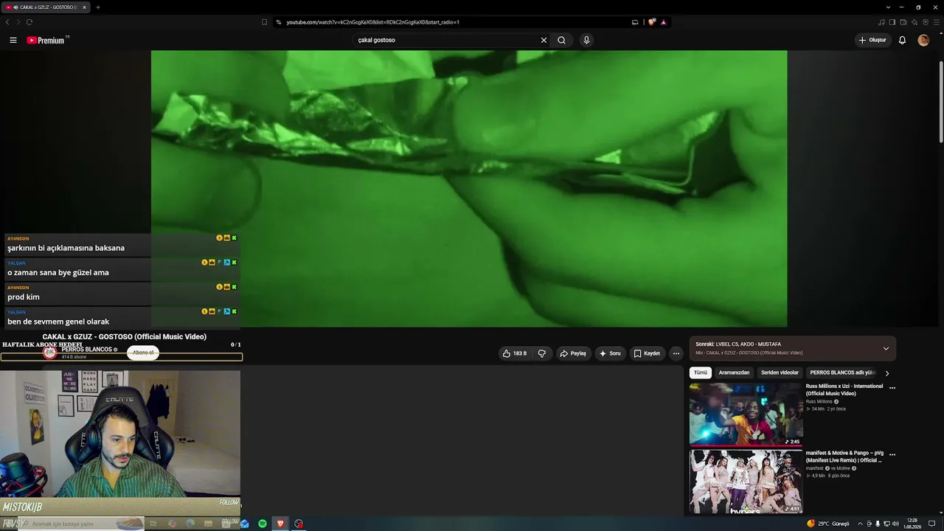Open Windows notification center icon
Viewport: 944px width, 531px height.
click(932, 524)
